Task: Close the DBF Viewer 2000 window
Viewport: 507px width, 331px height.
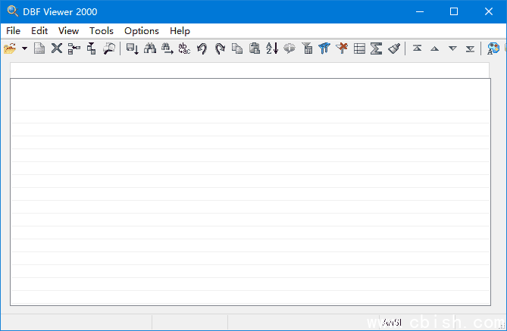Action: tap(489, 11)
